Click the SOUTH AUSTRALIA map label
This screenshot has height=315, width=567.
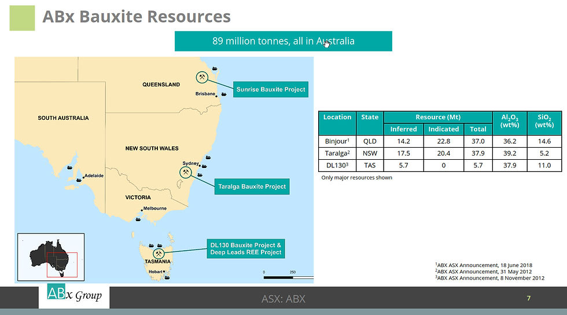[63, 118]
